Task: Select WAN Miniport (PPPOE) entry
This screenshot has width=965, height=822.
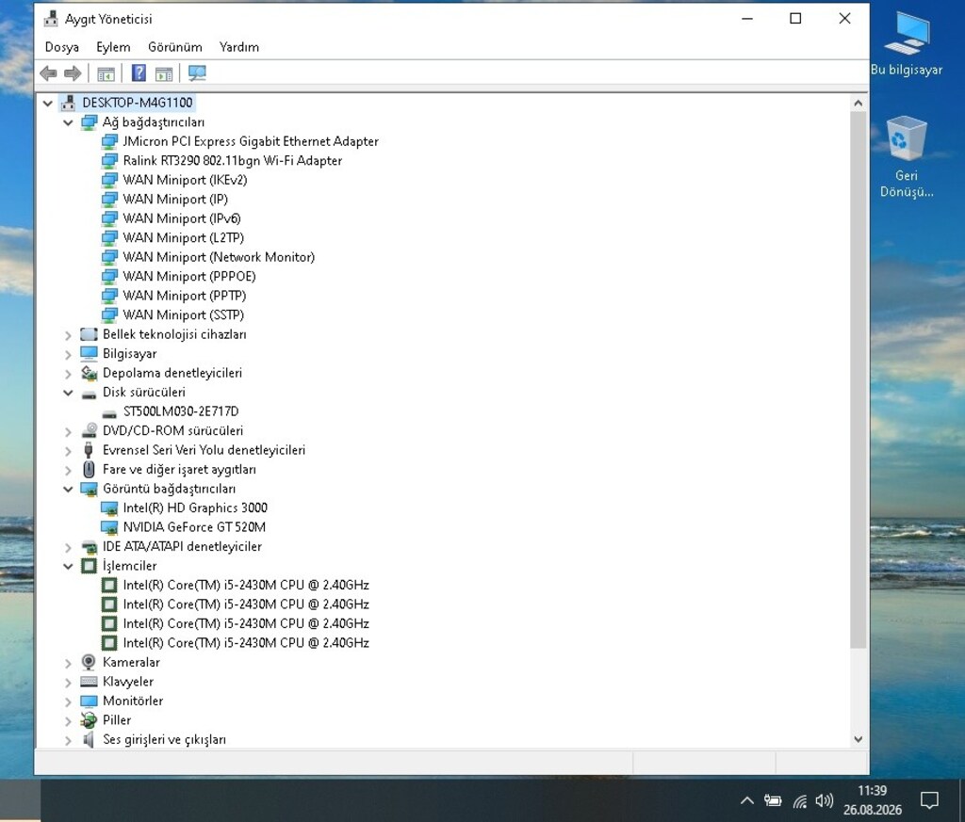Action: (188, 277)
